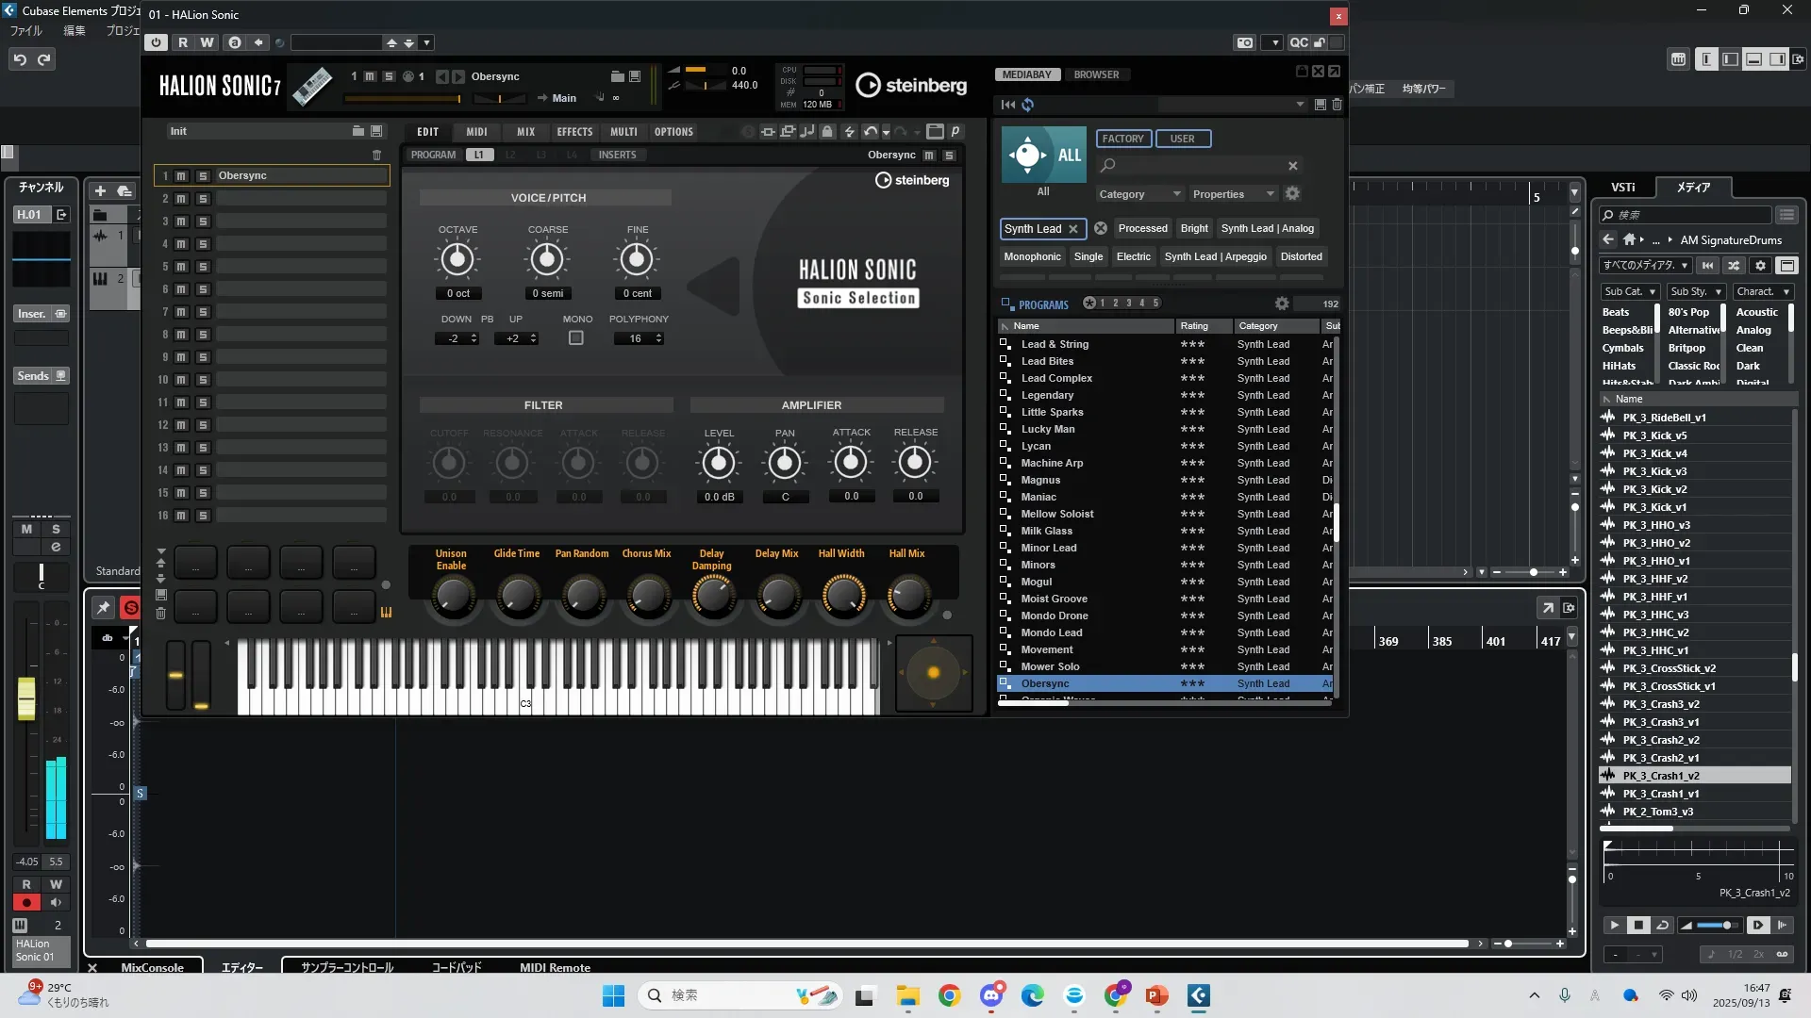The height and width of the screenshot is (1018, 1811).
Task: Click Cubase undo arrow in top toolbar
Action: coord(19,59)
